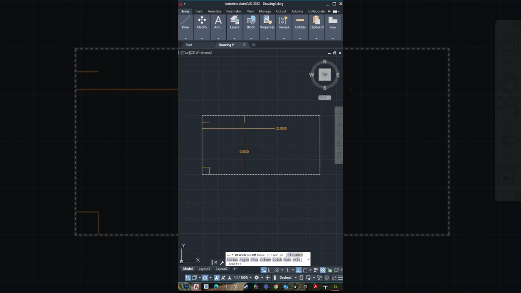The width and height of the screenshot is (521, 293).
Task: Expand the View panel dropdown
Action: 333,38
